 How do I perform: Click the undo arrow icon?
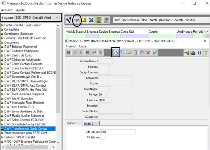pyautogui.click(x=142, y=53)
